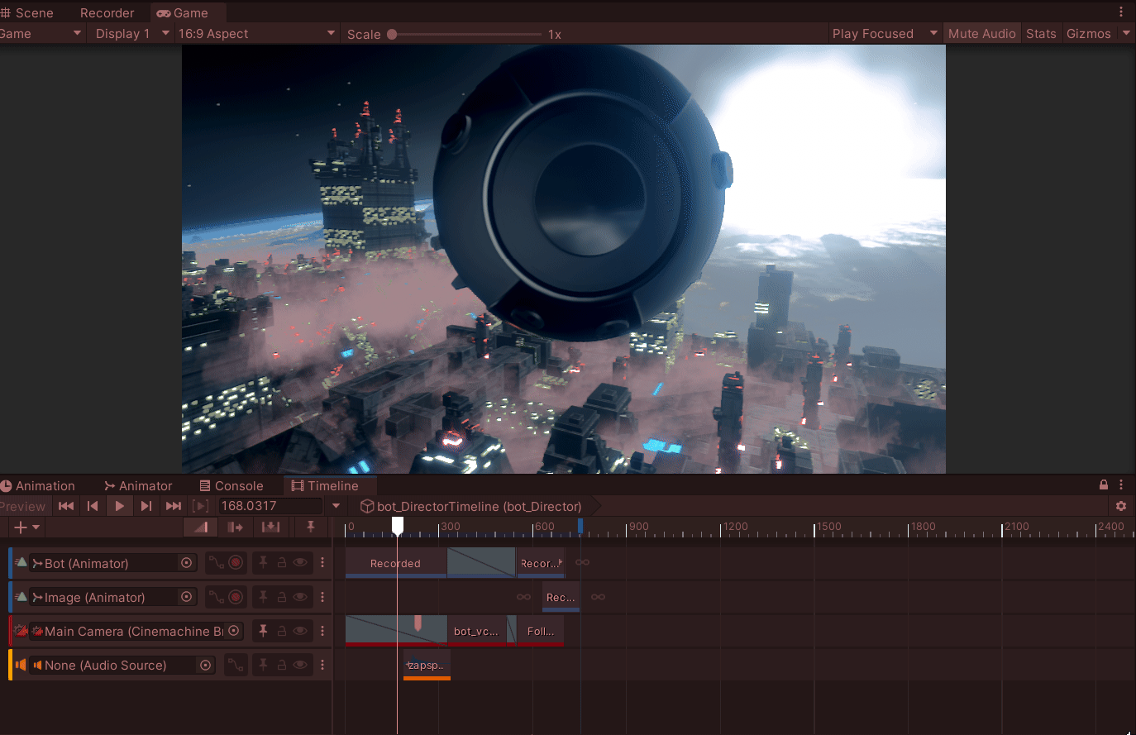The width and height of the screenshot is (1136, 735).
Task: Click the record button on Bot track
Action: (x=236, y=563)
